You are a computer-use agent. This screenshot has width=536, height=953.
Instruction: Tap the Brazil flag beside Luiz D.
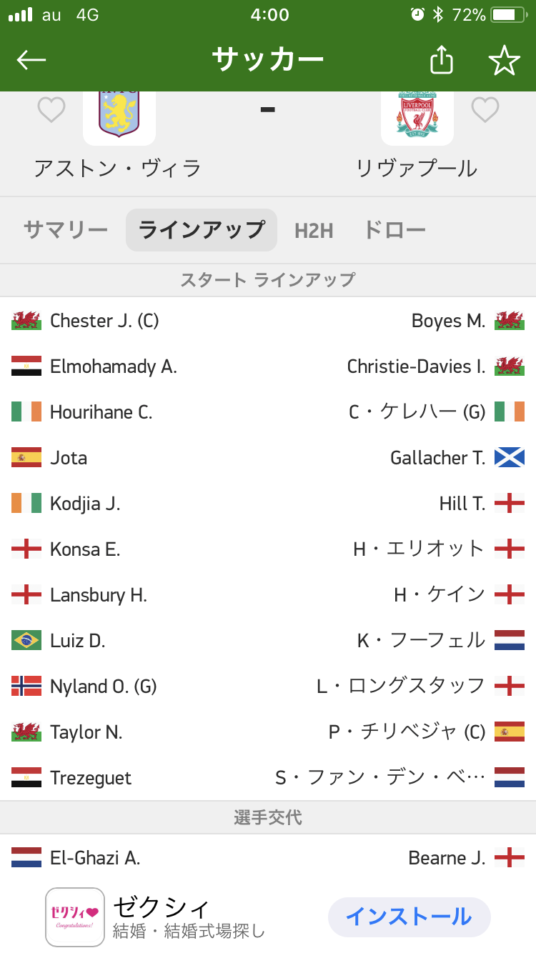pos(26,641)
